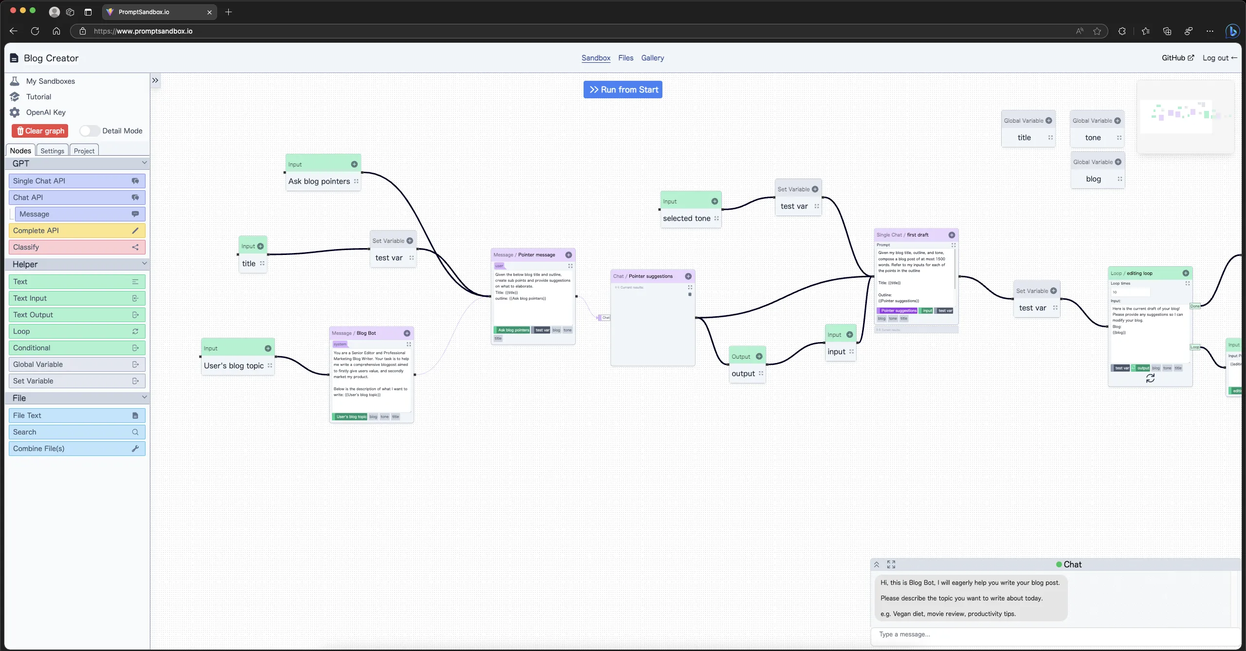
Task: Collapse the sidebar with double-arrow button
Action: tap(155, 81)
